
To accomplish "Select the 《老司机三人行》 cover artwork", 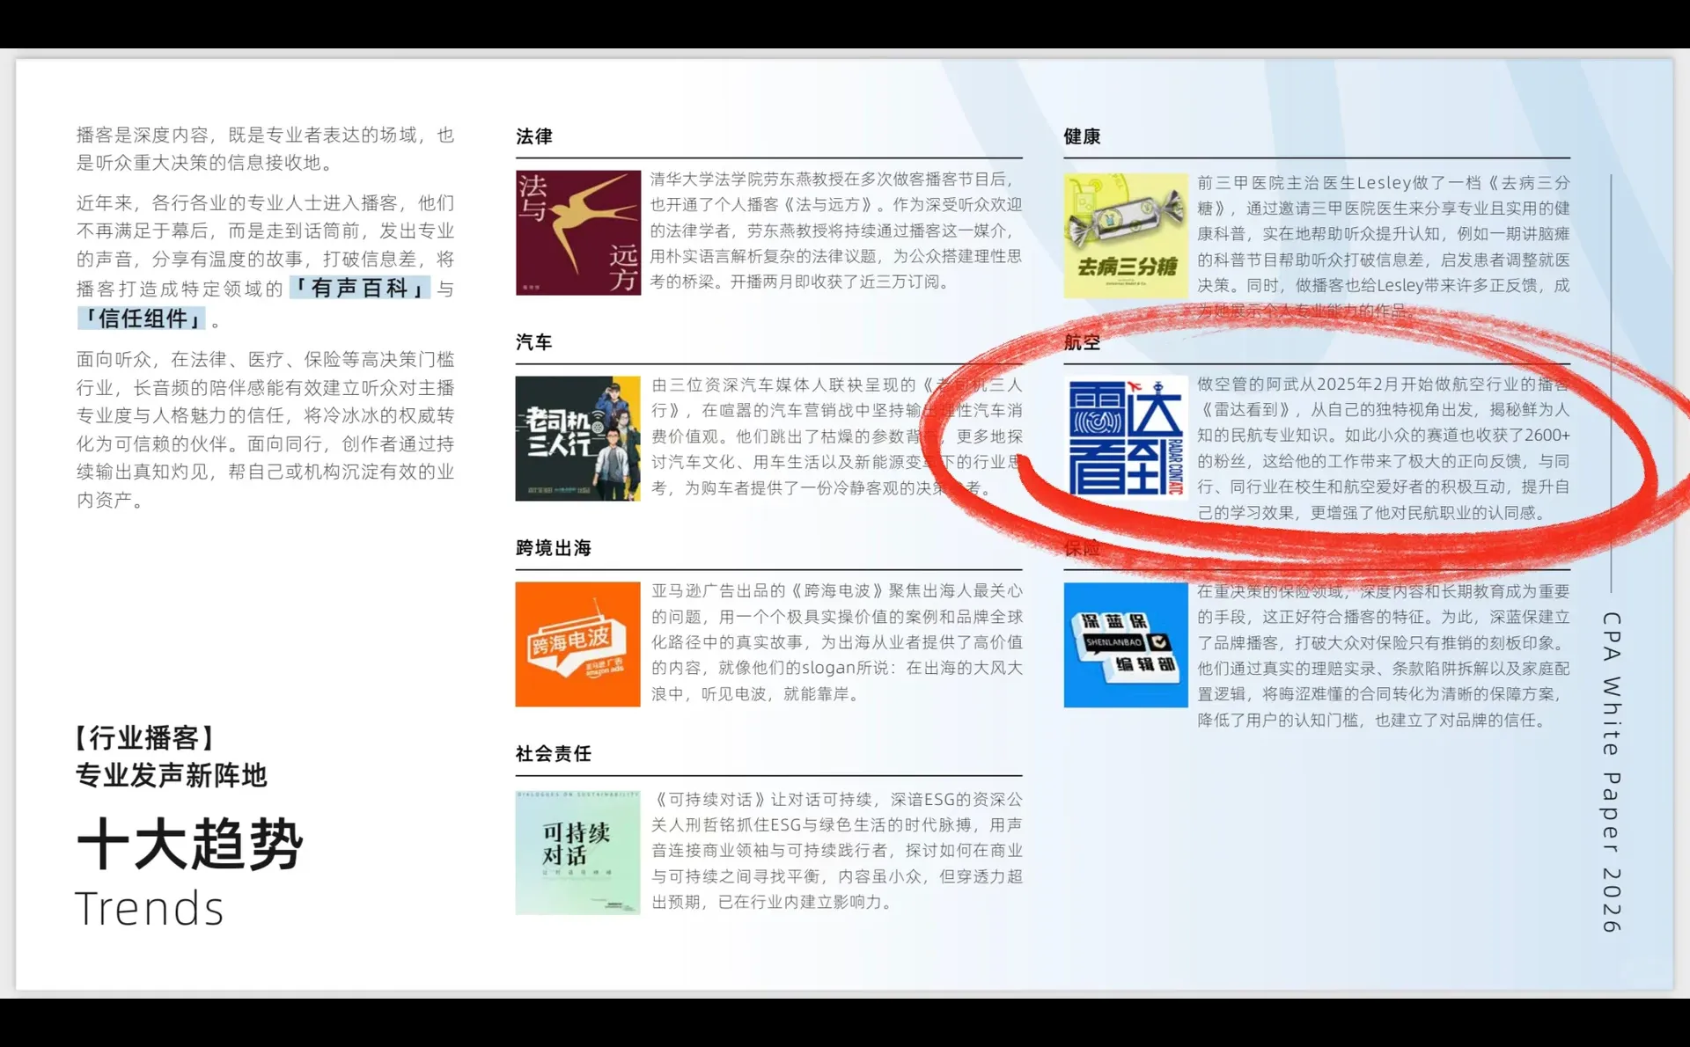I will click(577, 438).
